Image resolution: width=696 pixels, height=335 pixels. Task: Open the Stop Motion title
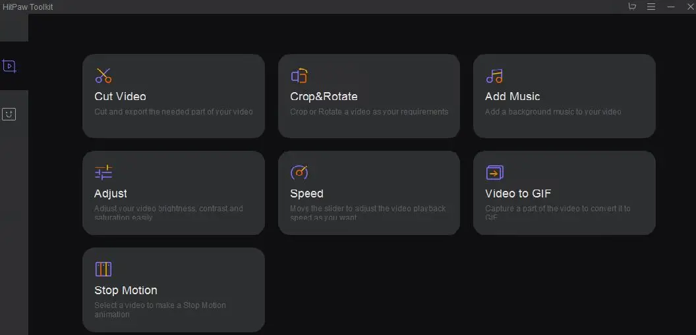pos(126,290)
